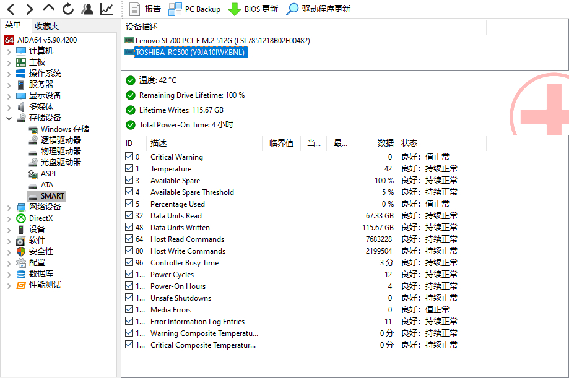
Task: Expand the 服务器 tree node
Action: pyautogui.click(x=9, y=85)
